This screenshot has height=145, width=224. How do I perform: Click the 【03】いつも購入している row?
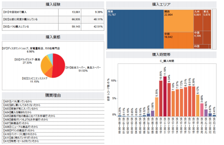click(53, 27)
